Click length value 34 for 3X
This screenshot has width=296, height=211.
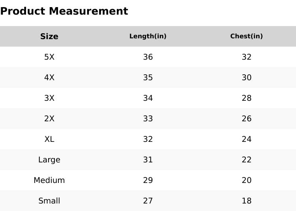148,98
